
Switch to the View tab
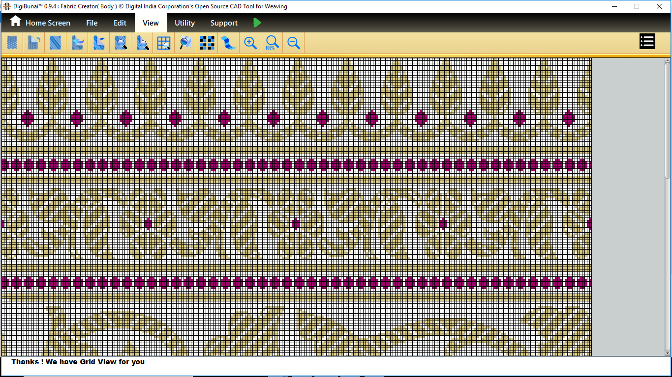[151, 23]
